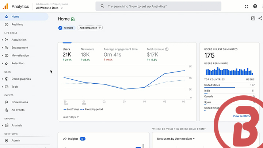Click the 175 users in last 30 minutes value

[209, 56]
